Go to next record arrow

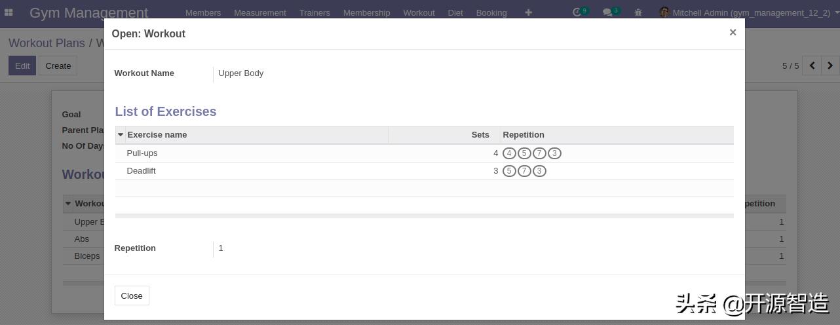(x=830, y=66)
